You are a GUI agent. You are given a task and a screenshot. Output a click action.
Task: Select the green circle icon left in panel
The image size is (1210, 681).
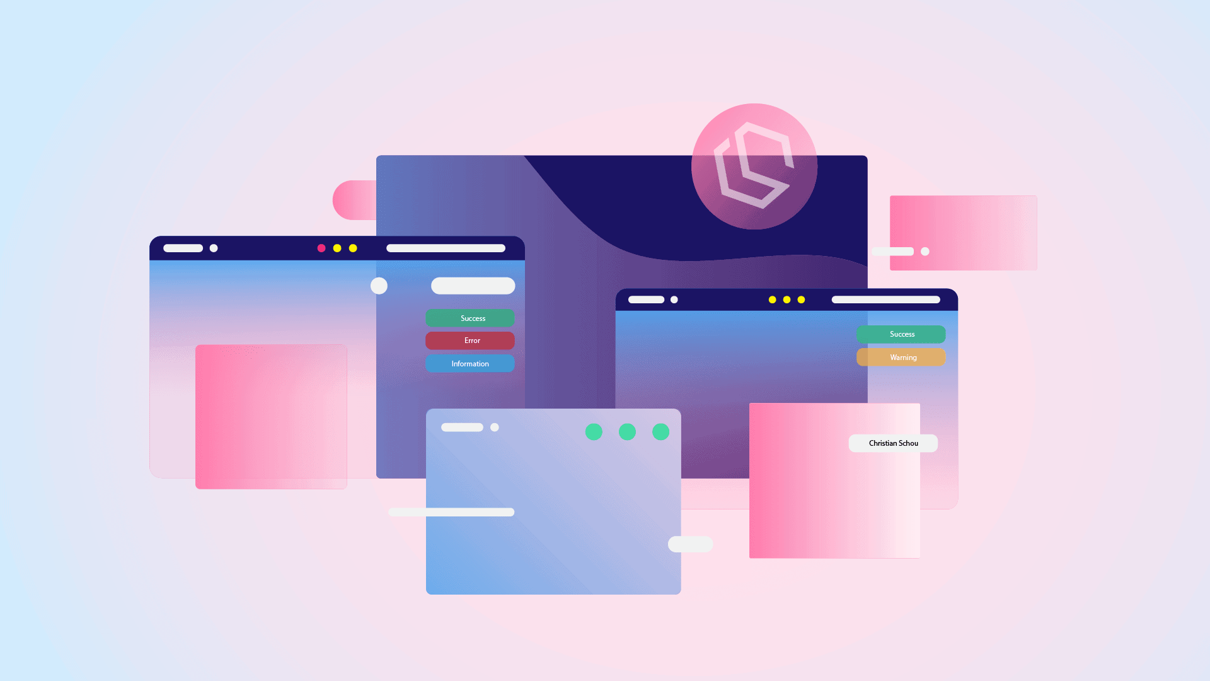594,431
